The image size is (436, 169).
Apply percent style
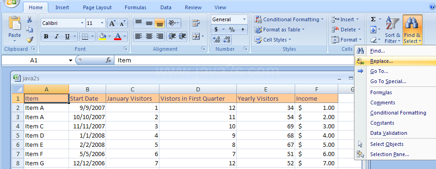[x=232, y=30]
